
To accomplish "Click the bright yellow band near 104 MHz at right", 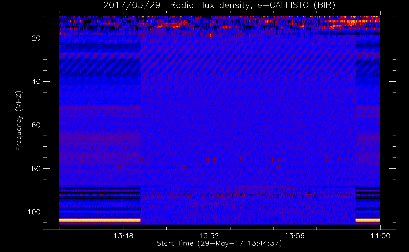I will pyautogui.click(x=368, y=220).
